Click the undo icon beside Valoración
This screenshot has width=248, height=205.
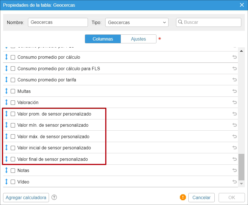tap(234, 102)
